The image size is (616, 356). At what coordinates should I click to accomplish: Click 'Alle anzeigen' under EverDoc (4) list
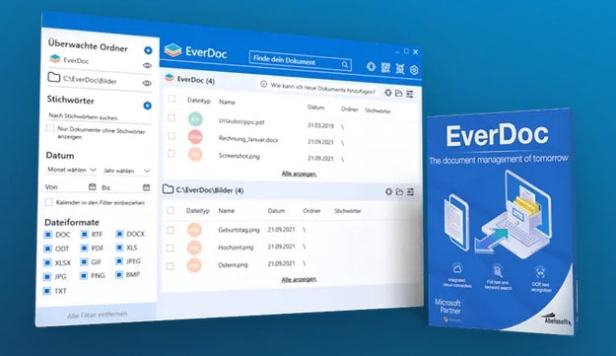(299, 174)
